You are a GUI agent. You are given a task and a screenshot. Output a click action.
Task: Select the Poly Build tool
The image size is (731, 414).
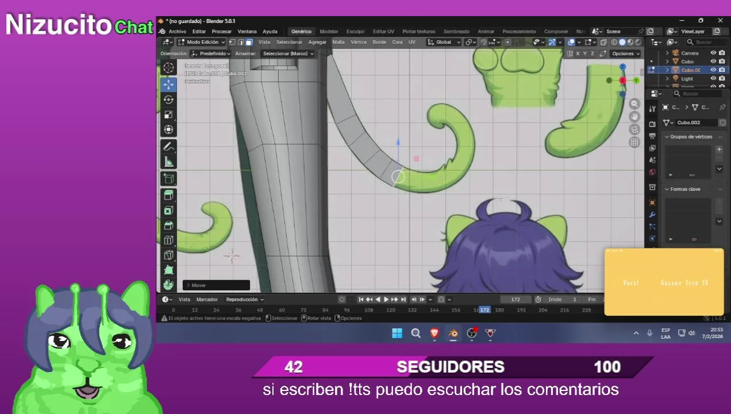click(x=168, y=270)
